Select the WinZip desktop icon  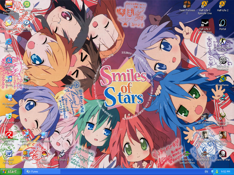click(x=27, y=154)
